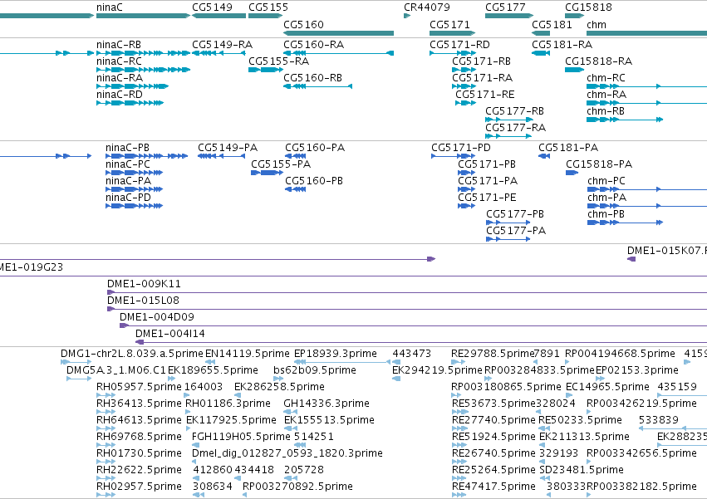
Task: Select the CG5177 gene label
Action: (505, 7)
